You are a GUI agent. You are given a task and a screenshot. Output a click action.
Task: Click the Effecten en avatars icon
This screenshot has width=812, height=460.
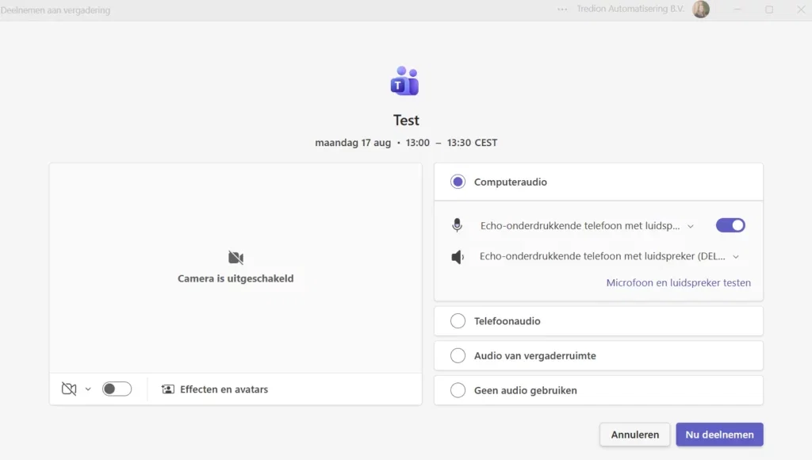(168, 389)
